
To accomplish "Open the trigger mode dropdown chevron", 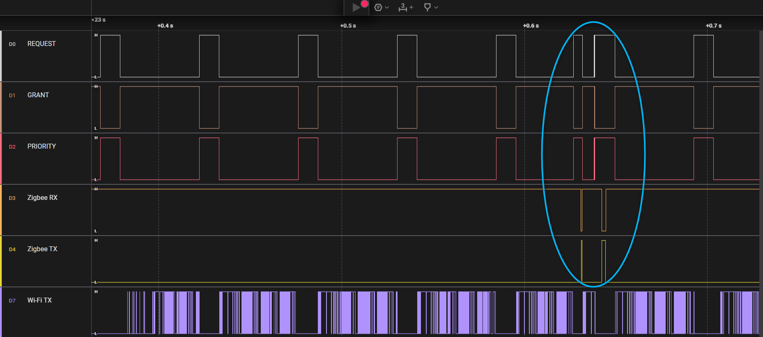I will (387, 7).
